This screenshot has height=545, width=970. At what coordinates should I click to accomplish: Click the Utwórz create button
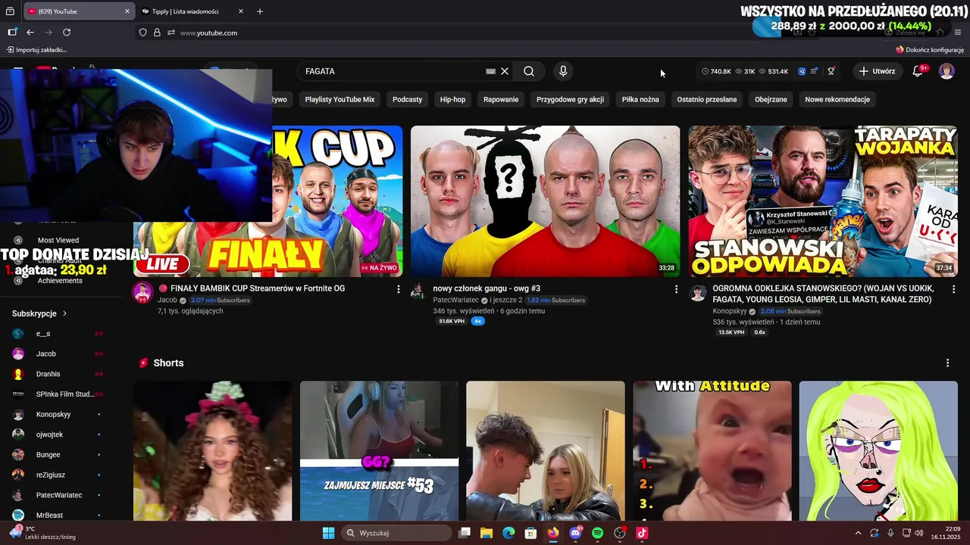click(876, 71)
